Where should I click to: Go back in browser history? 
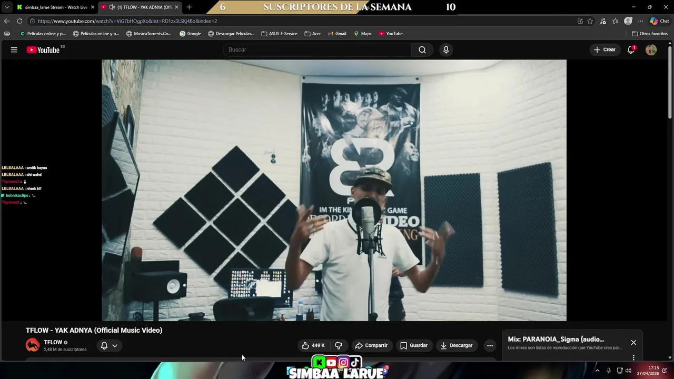click(x=7, y=21)
